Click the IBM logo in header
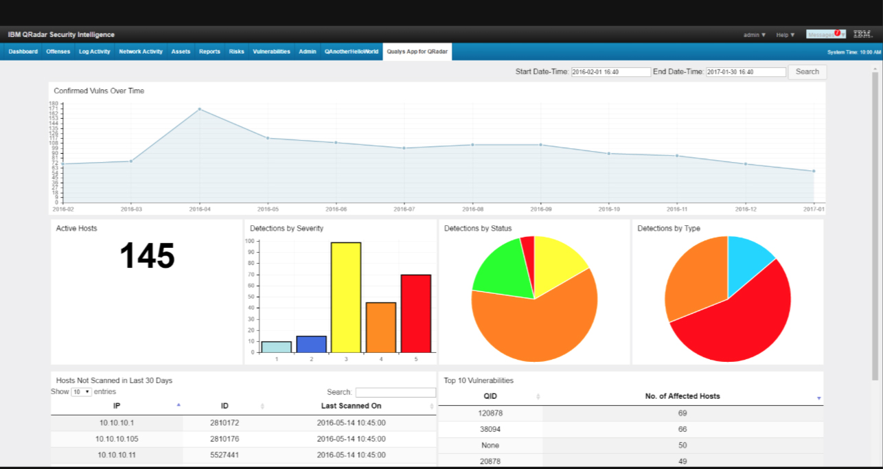The image size is (883, 469). 862,34
